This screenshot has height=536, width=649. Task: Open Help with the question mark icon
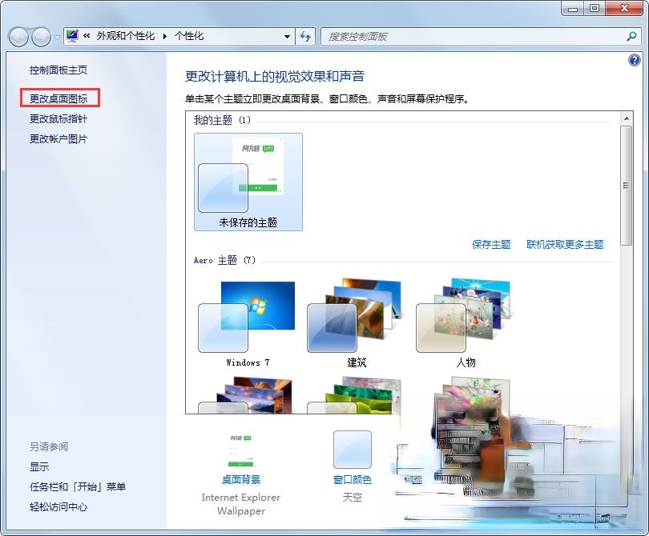(x=635, y=59)
